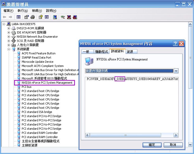Select Microcode Update Device

(38, 62)
